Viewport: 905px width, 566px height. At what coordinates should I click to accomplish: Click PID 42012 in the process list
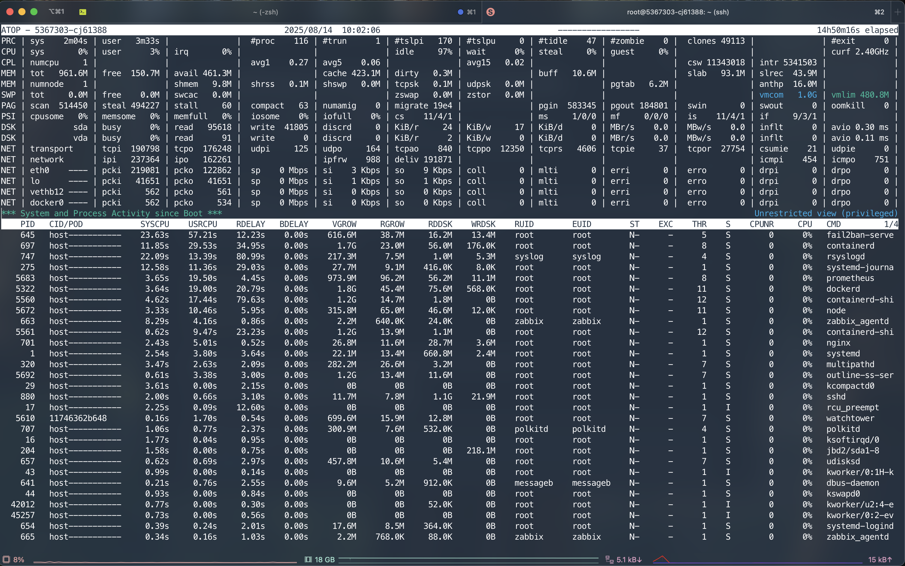(x=23, y=505)
